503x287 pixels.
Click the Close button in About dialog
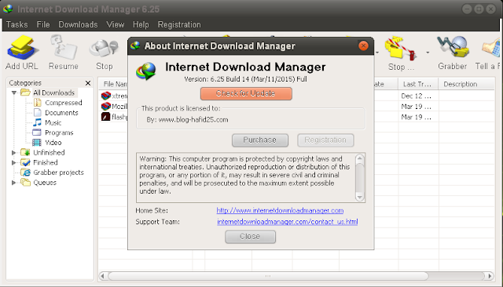point(250,237)
